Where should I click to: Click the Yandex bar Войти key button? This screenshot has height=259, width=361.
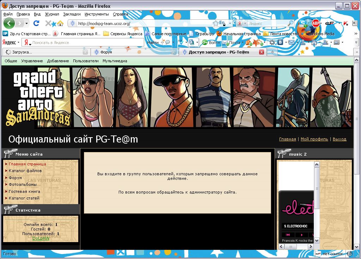tap(211, 43)
